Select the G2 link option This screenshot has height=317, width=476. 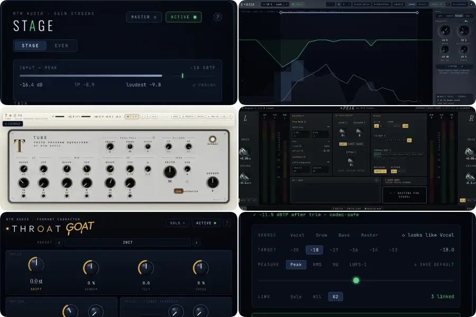pyautogui.click(x=335, y=297)
